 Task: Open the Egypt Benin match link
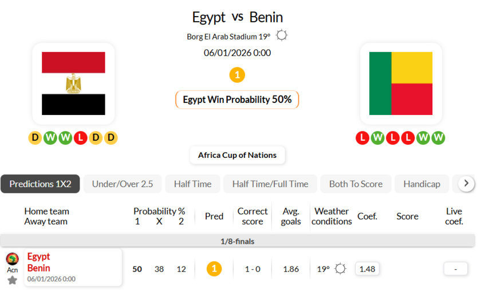tap(39, 263)
